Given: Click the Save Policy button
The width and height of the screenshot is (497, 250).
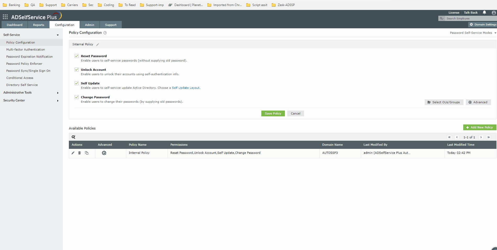Looking at the screenshot, I should pos(273,113).
